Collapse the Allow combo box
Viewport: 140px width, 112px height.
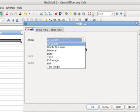tap(84, 40)
